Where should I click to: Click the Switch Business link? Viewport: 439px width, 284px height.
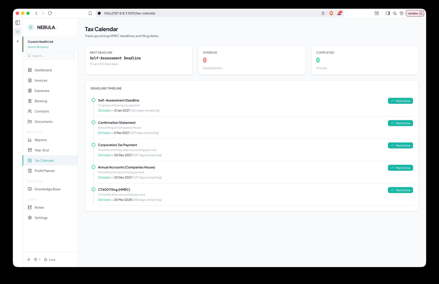pos(38,47)
